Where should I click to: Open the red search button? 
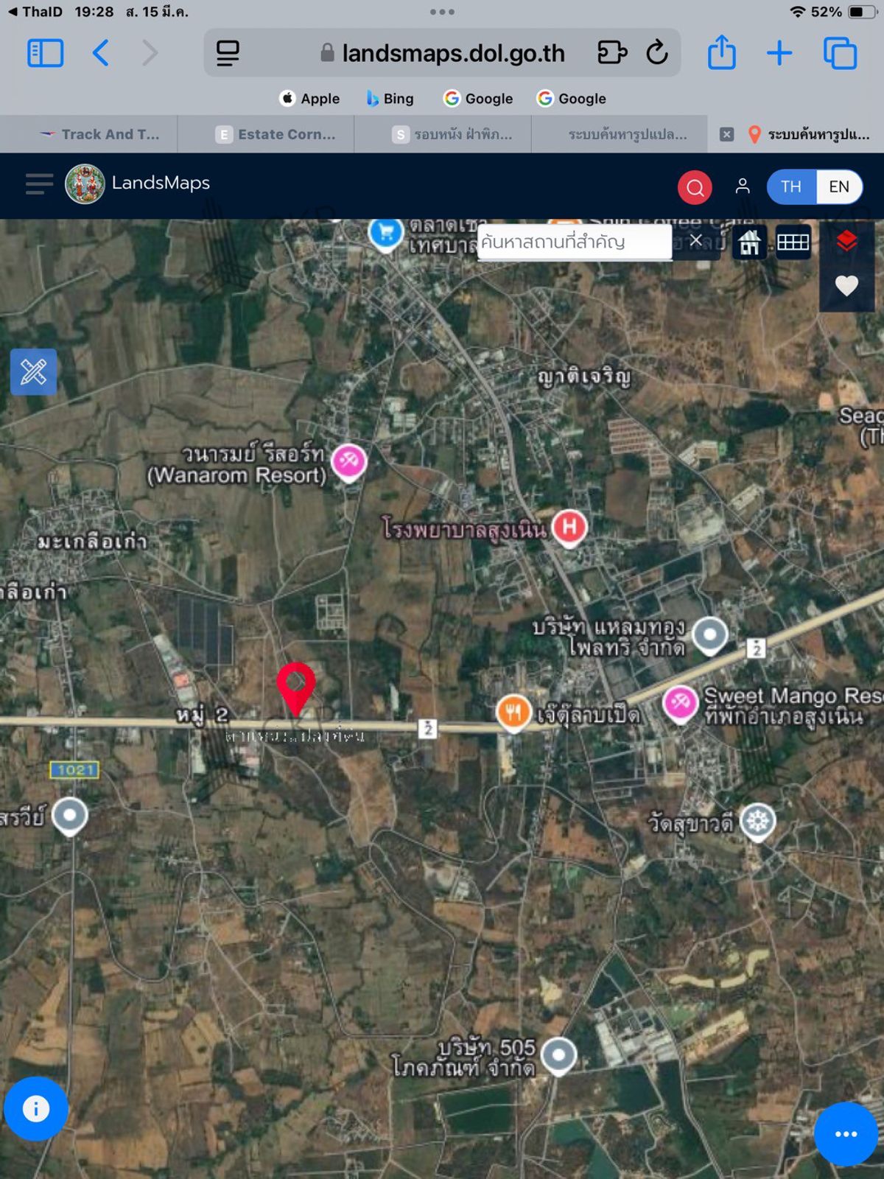click(695, 187)
